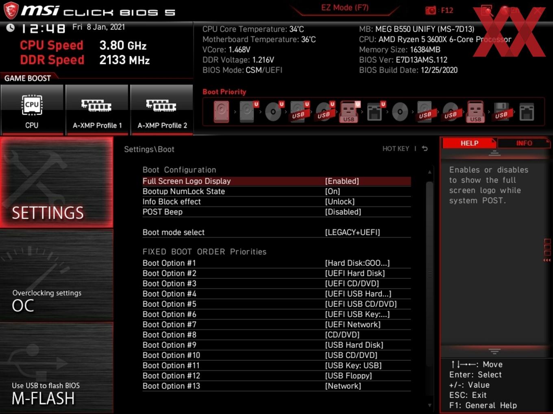Click the Boot Priority heading

pyautogui.click(x=224, y=92)
